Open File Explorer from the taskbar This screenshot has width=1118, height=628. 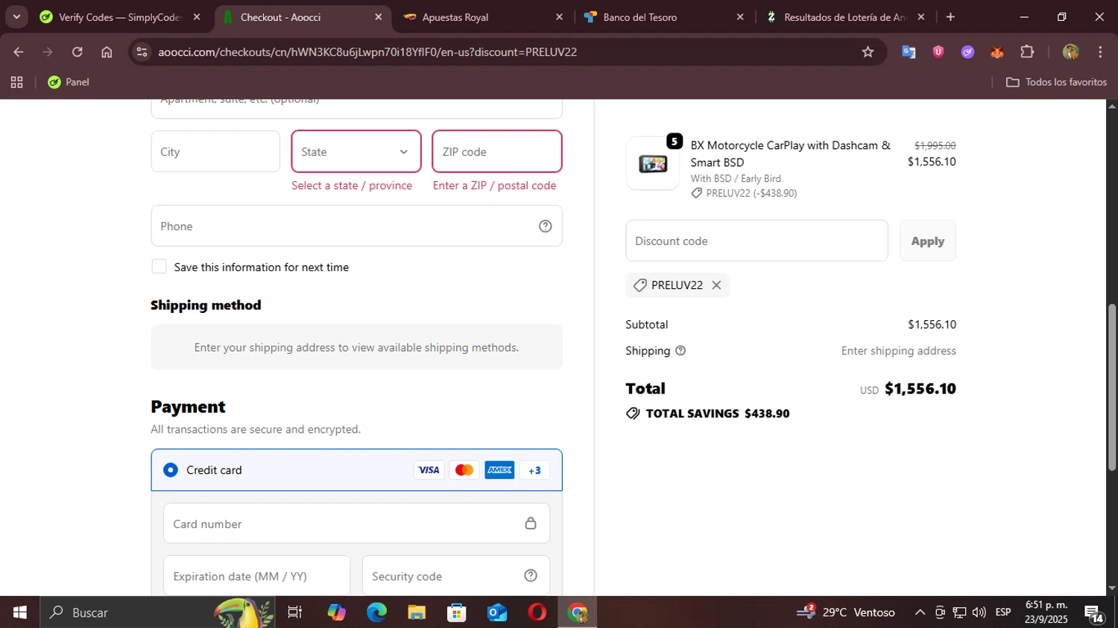[x=417, y=612]
